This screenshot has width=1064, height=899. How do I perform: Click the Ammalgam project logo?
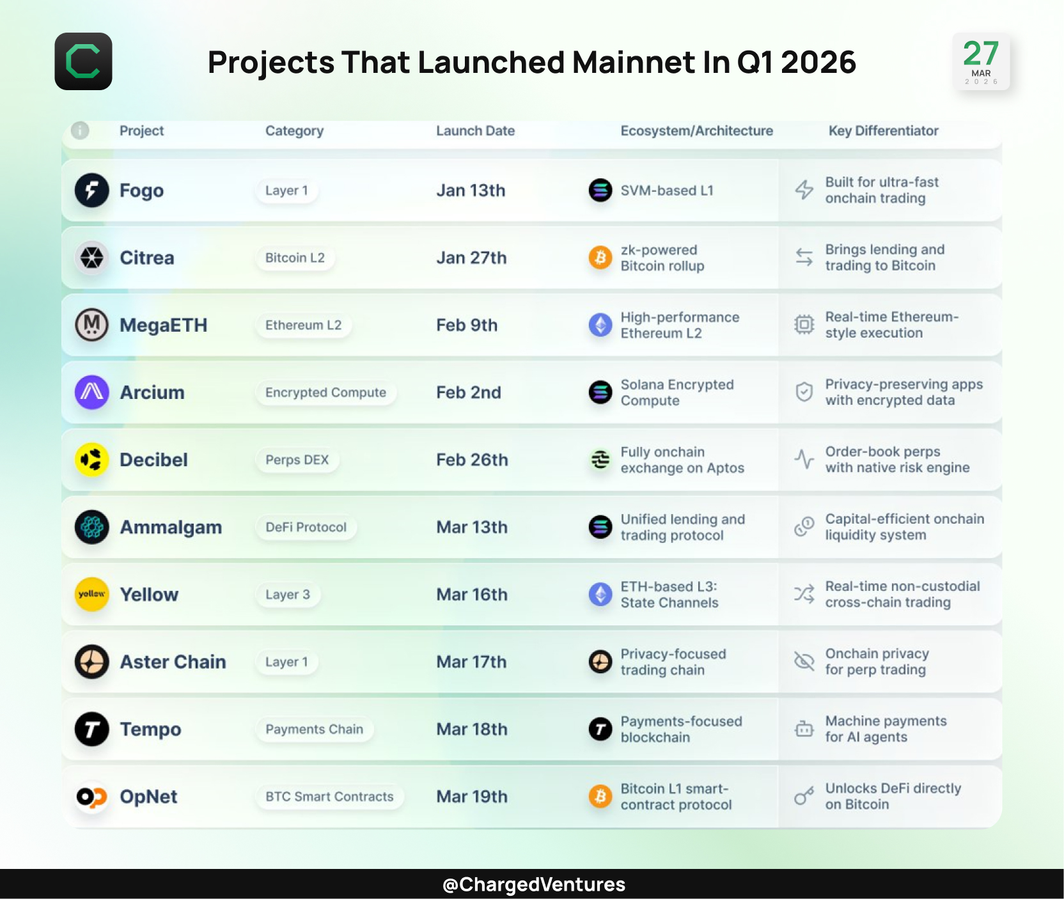[91, 527]
